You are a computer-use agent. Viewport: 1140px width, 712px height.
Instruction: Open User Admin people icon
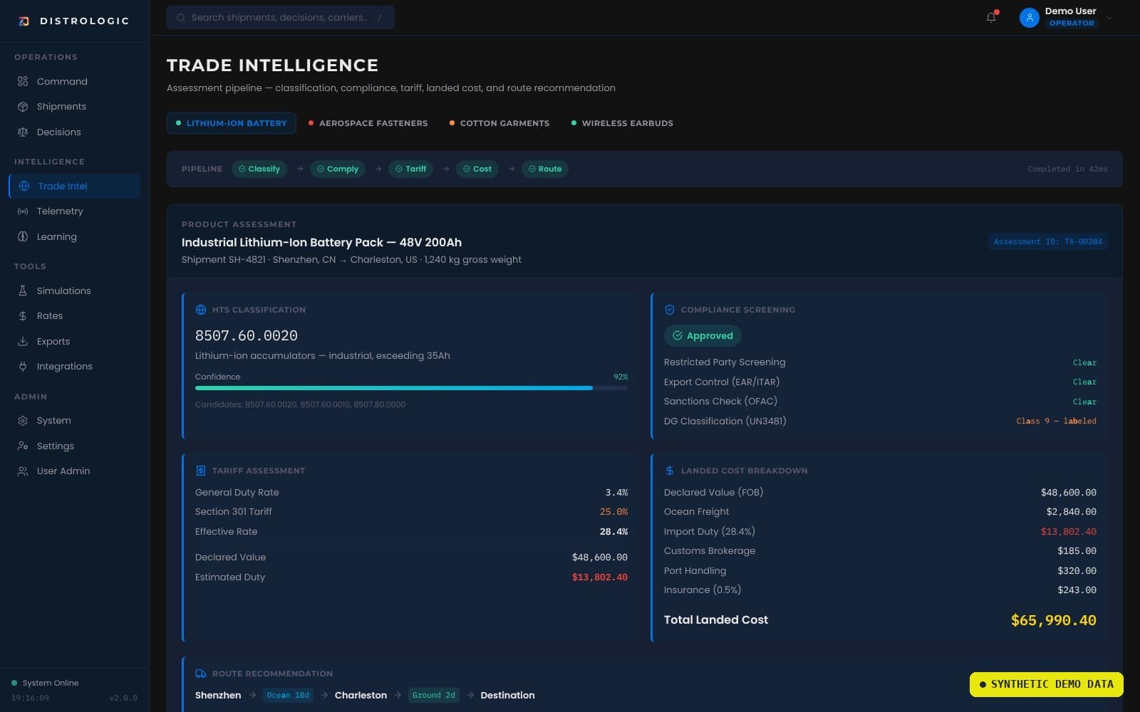click(23, 471)
